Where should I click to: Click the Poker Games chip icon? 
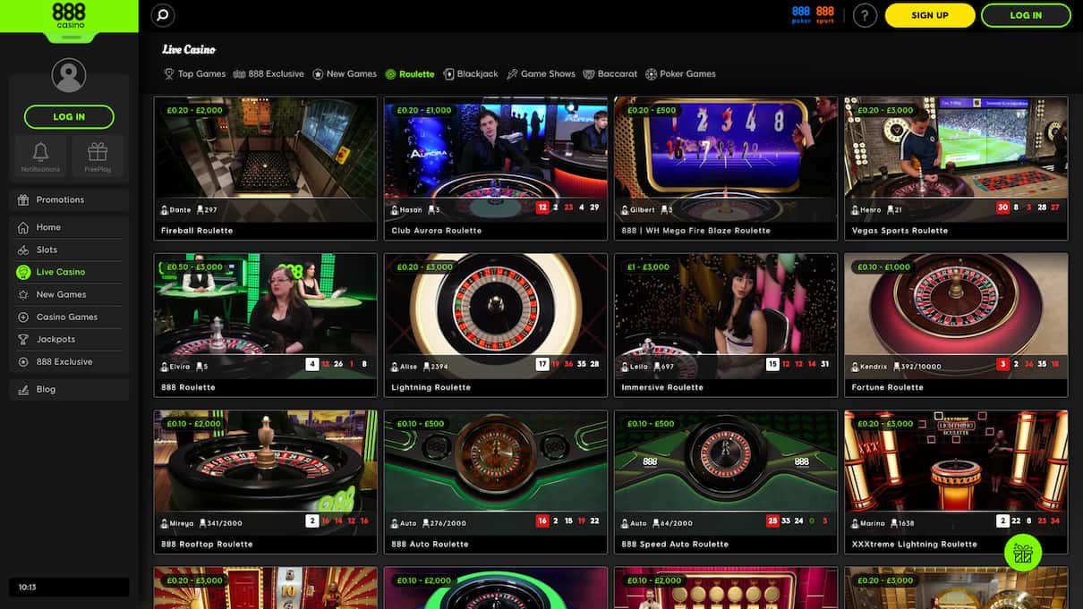click(652, 73)
